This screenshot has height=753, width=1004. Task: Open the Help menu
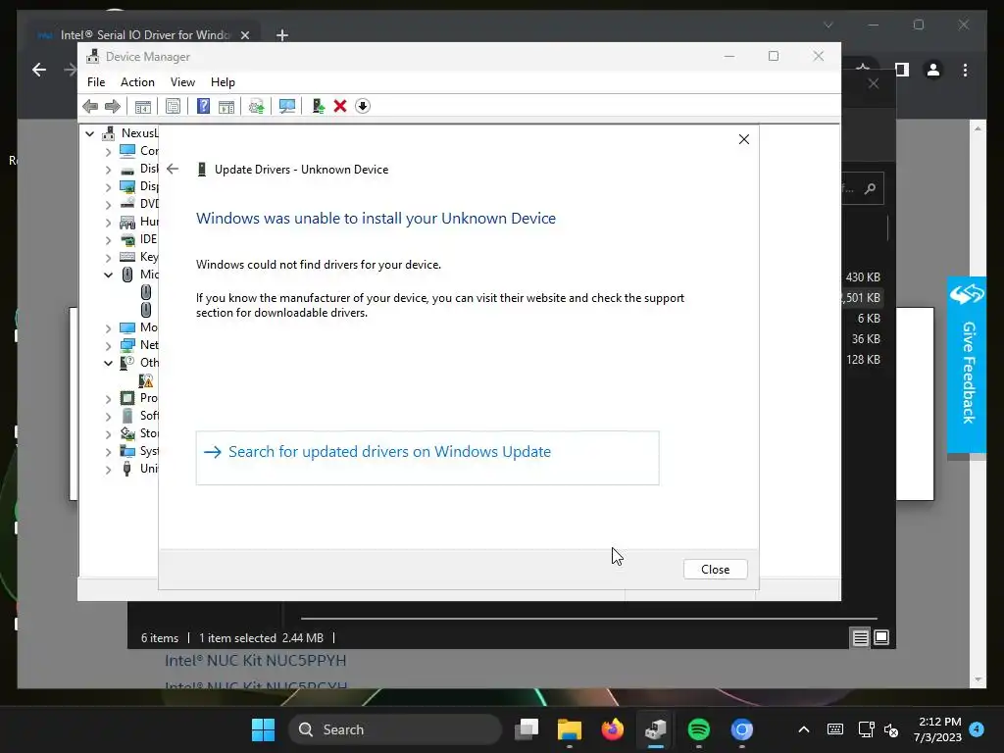(x=223, y=82)
